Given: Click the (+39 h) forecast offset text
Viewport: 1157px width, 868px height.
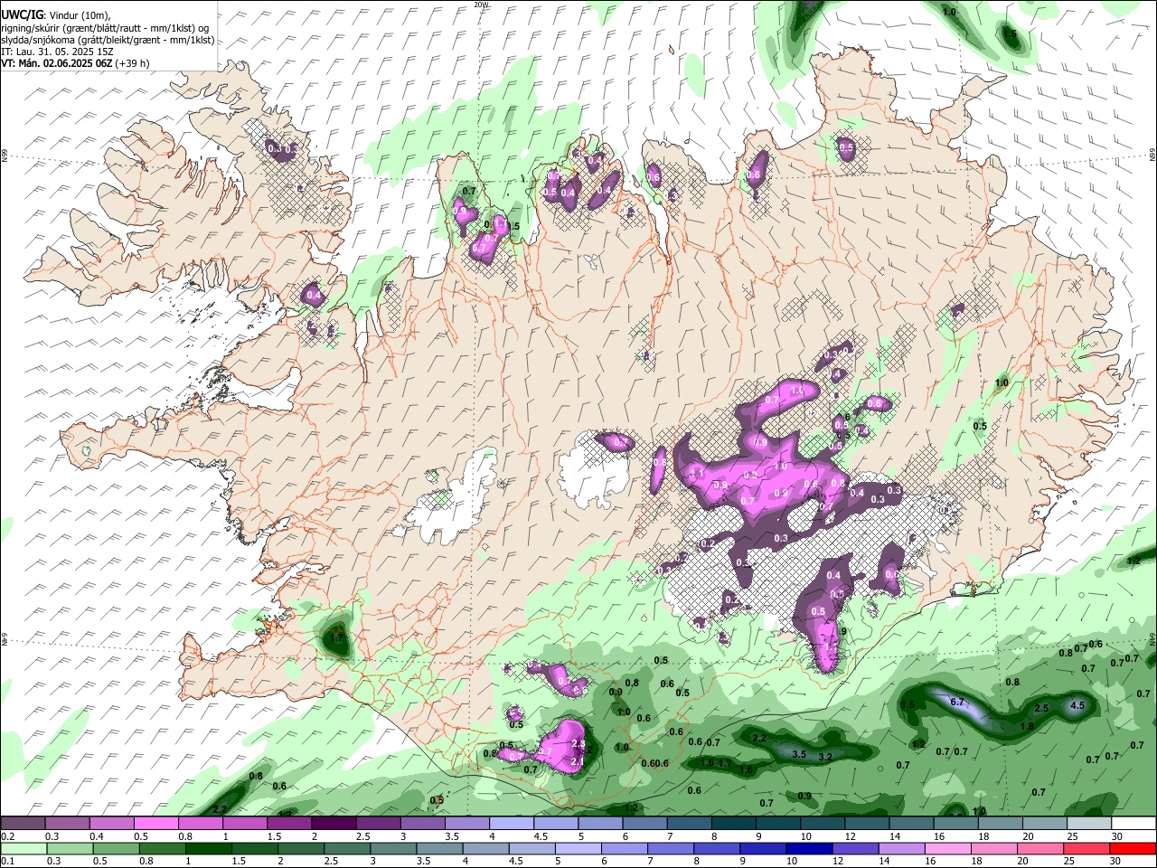Looking at the screenshot, I should click(x=133, y=63).
